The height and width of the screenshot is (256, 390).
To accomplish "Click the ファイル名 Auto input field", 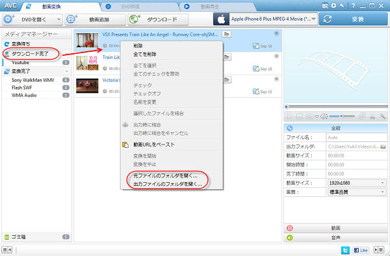I will (357, 137).
